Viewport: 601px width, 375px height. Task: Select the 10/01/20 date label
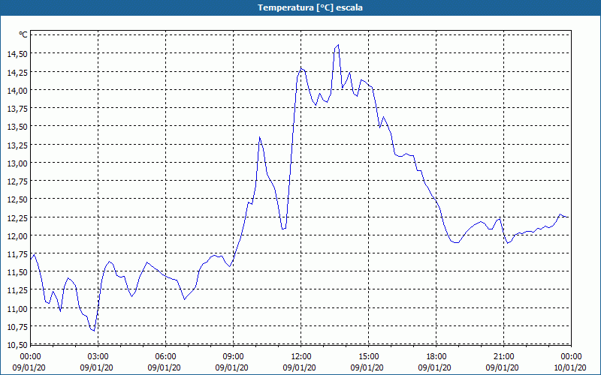570,367
